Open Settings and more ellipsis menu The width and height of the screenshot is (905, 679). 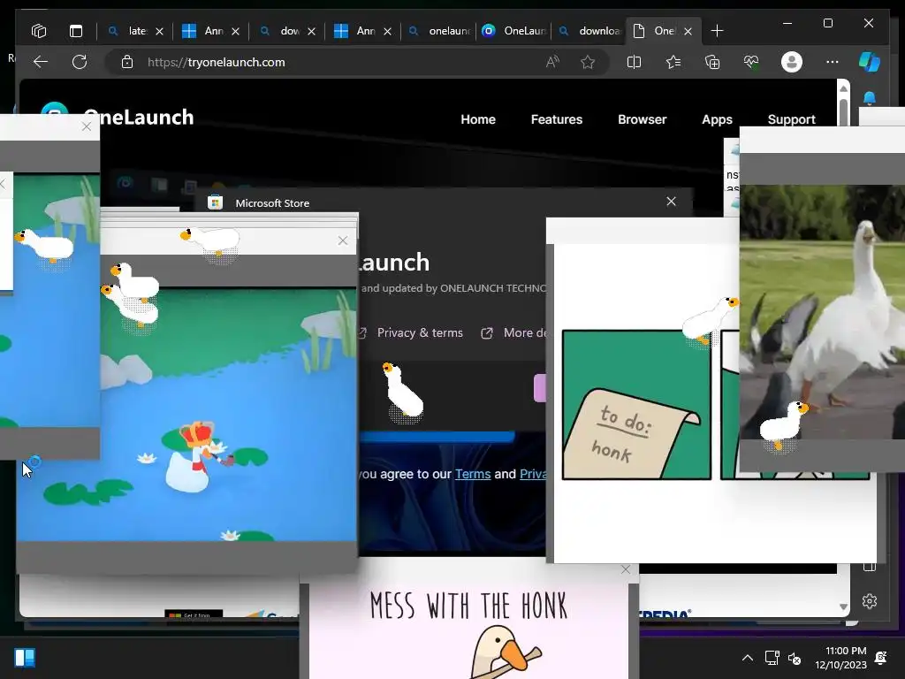pos(832,62)
